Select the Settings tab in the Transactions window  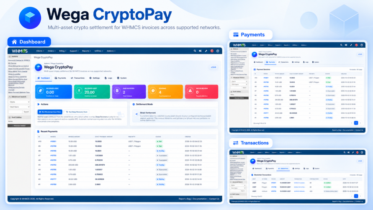tap(296, 169)
